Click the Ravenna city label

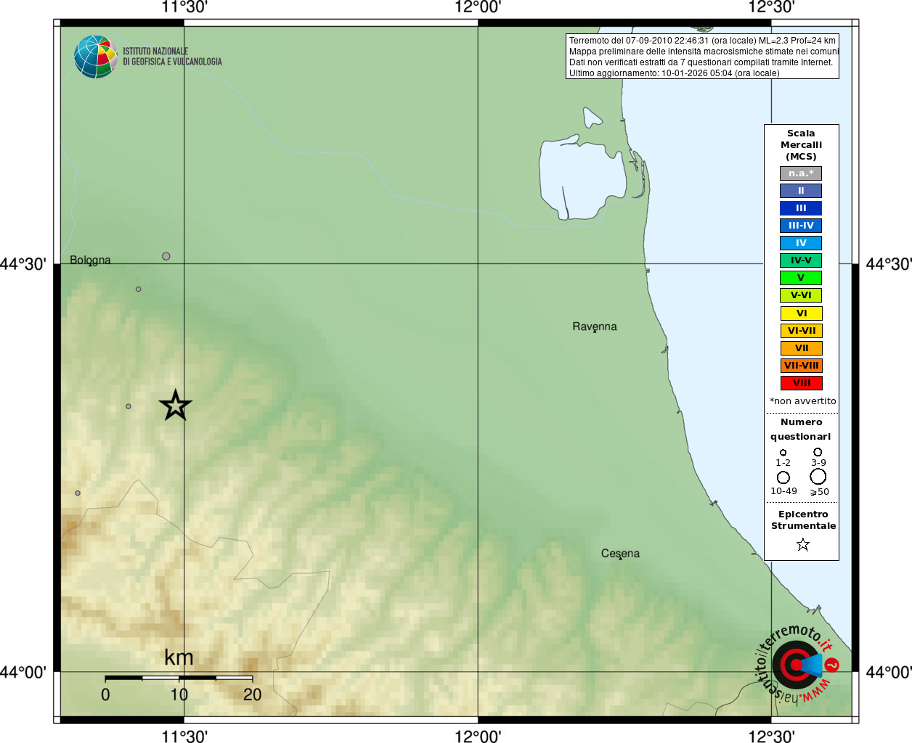click(595, 327)
